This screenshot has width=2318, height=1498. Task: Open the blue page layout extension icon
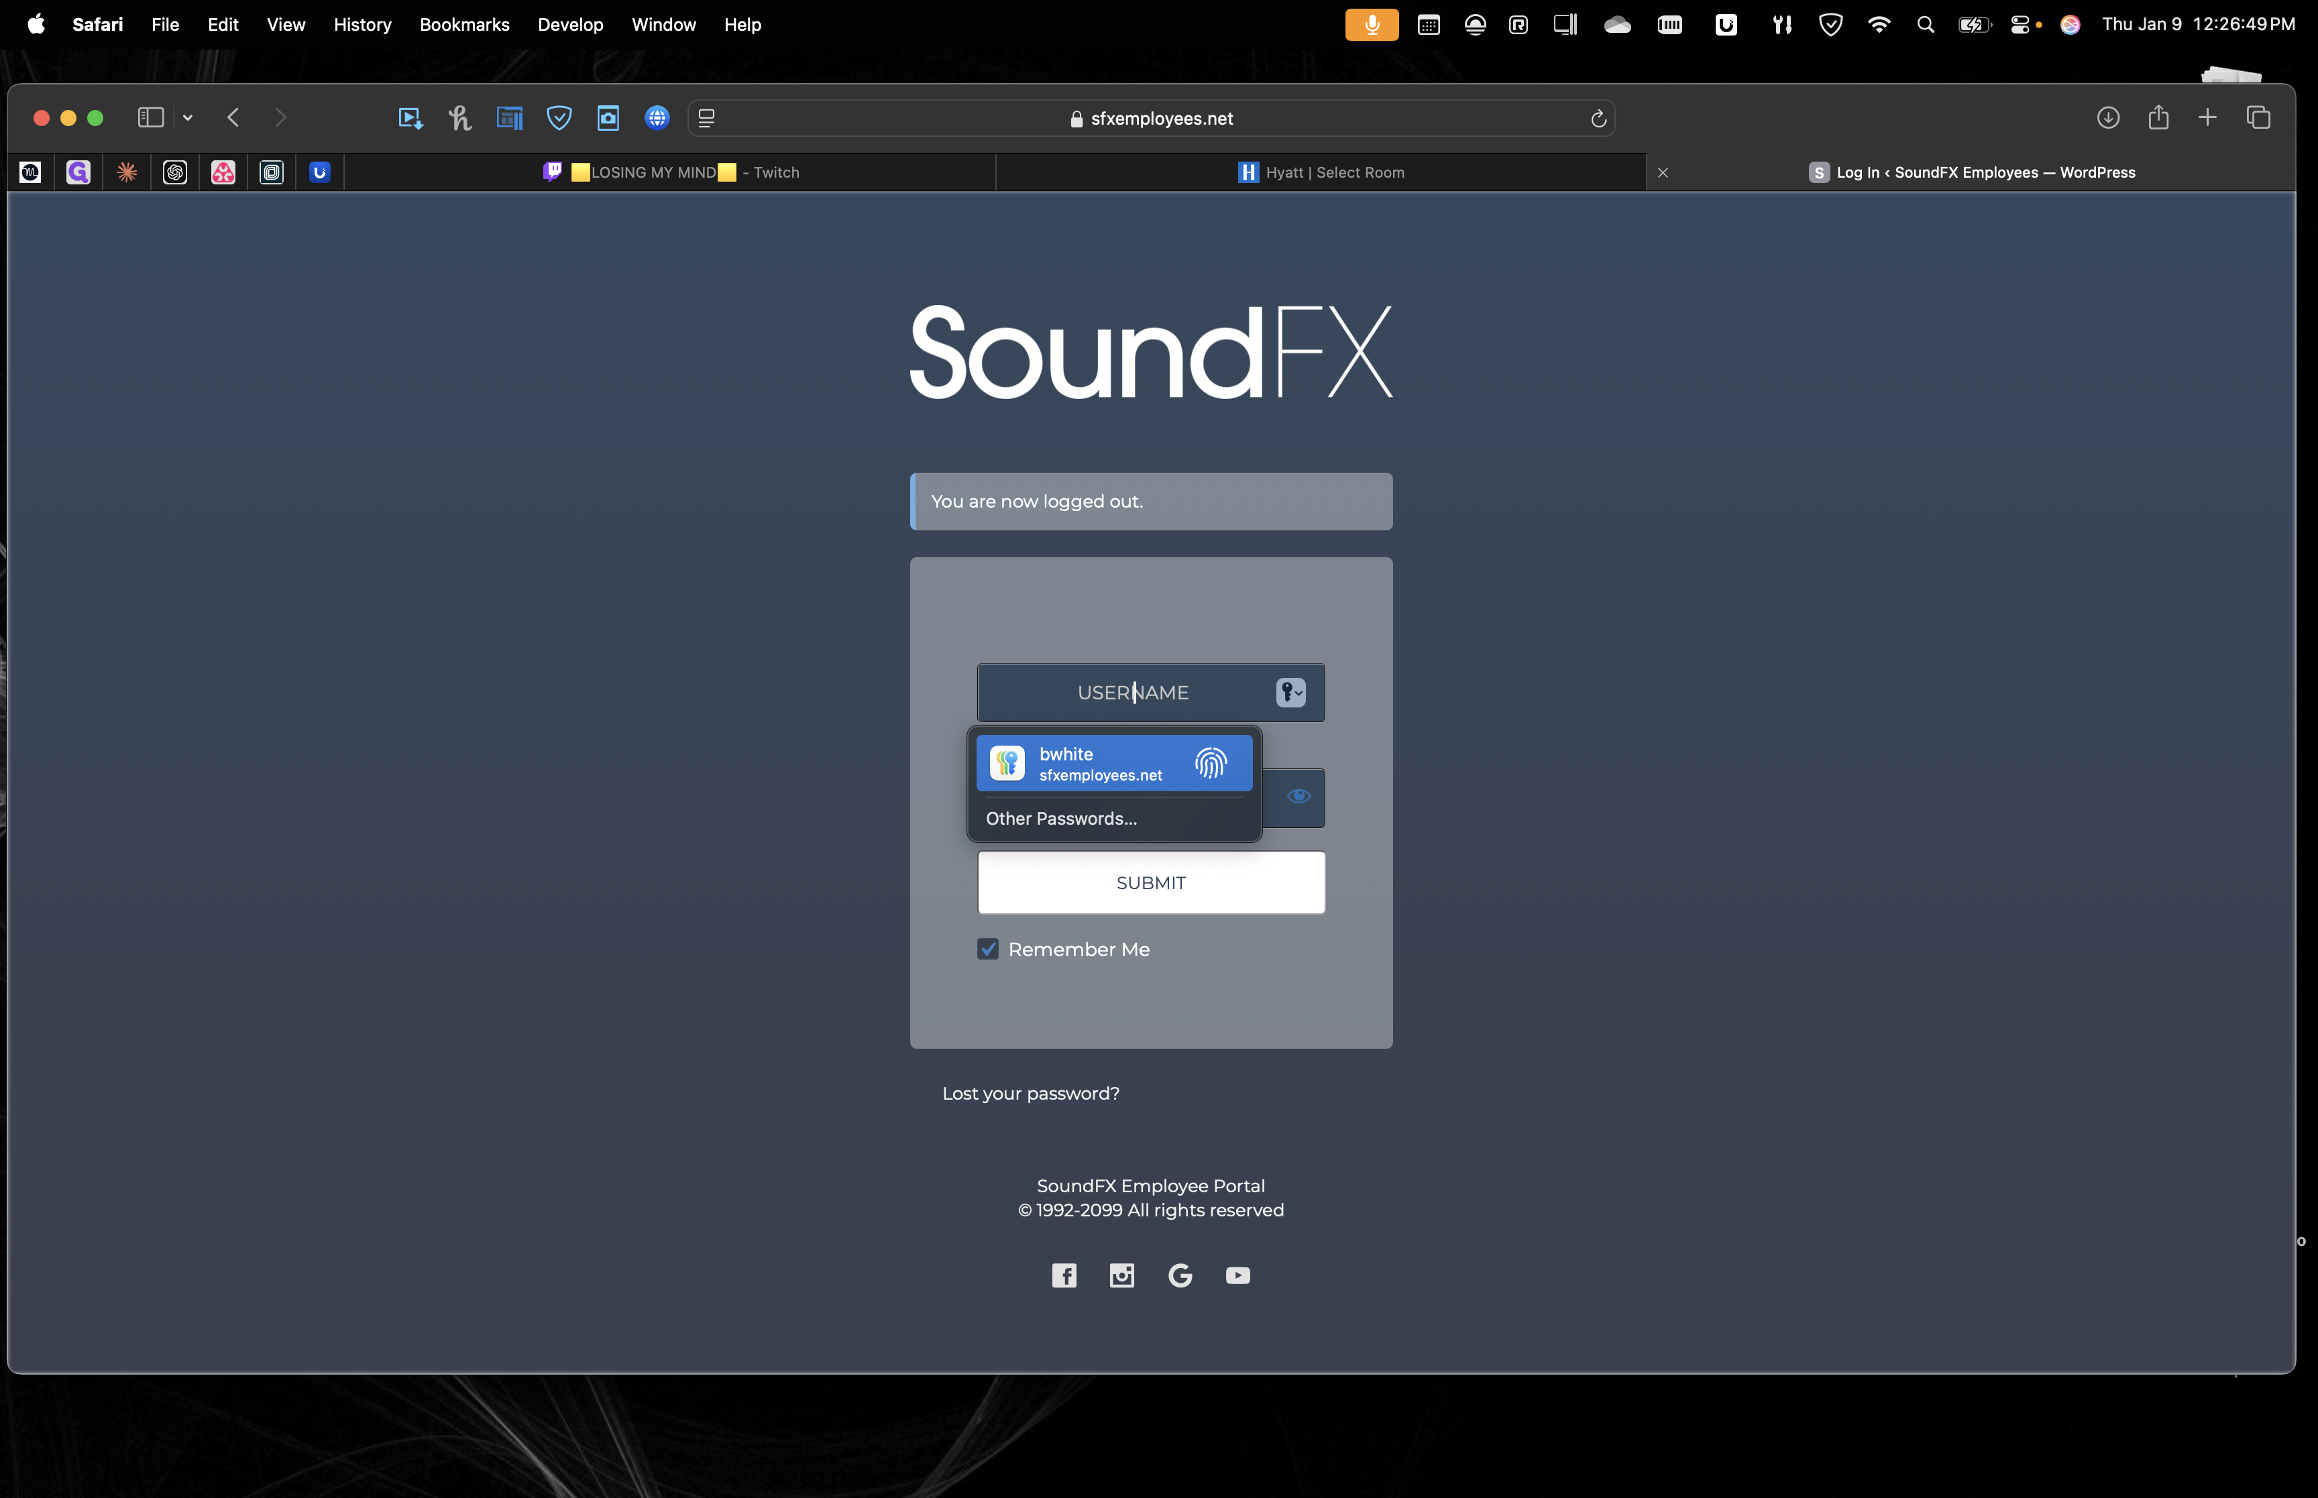tap(510, 118)
